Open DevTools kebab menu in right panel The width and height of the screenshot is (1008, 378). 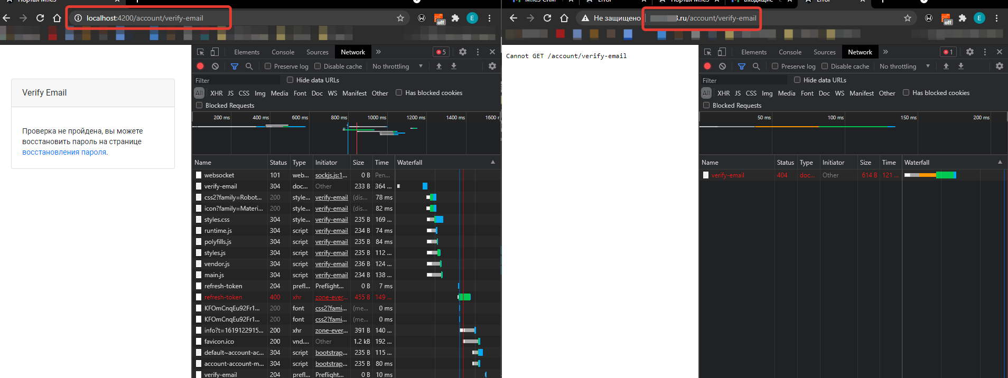[985, 52]
